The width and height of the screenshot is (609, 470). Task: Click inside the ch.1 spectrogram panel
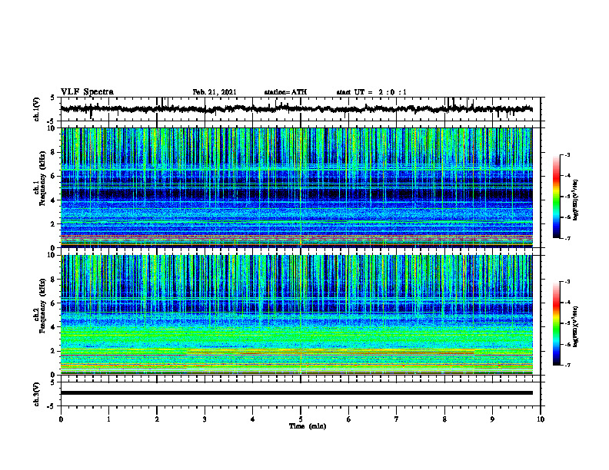(x=296, y=187)
